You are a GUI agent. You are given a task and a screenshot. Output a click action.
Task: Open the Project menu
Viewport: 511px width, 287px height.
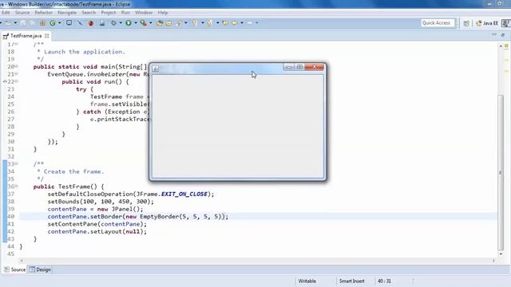[x=109, y=13]
